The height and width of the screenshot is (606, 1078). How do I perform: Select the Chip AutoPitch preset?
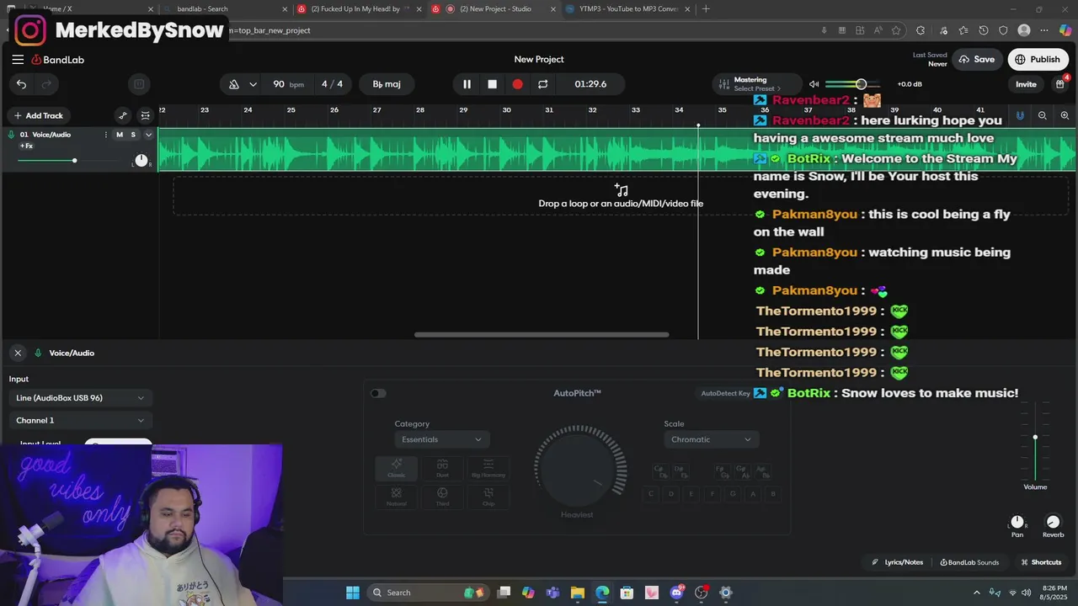tap(488, 497)
